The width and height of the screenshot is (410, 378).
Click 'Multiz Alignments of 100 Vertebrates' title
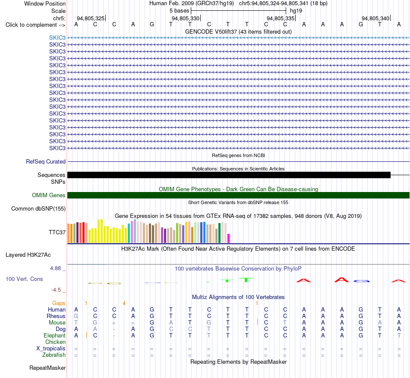point(238,297)
